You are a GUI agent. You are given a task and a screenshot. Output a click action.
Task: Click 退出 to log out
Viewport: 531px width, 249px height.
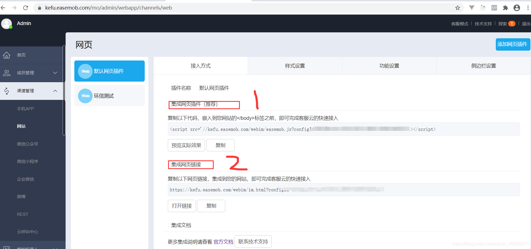(526, 24)
